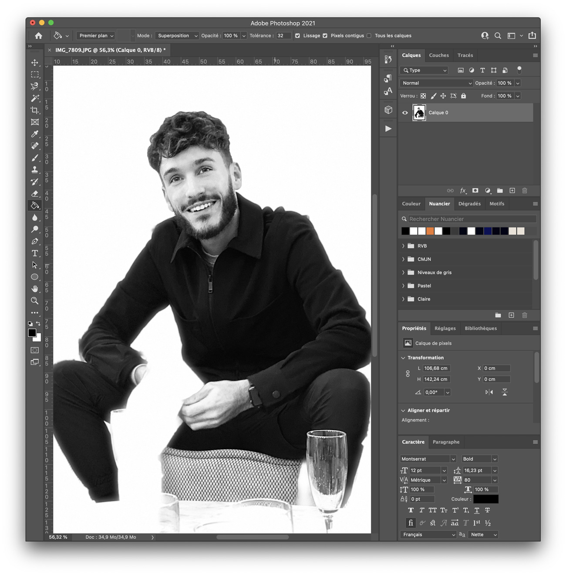Flip horizontally in Transformation section
The image size is (566, 575).
coord(489,392)
